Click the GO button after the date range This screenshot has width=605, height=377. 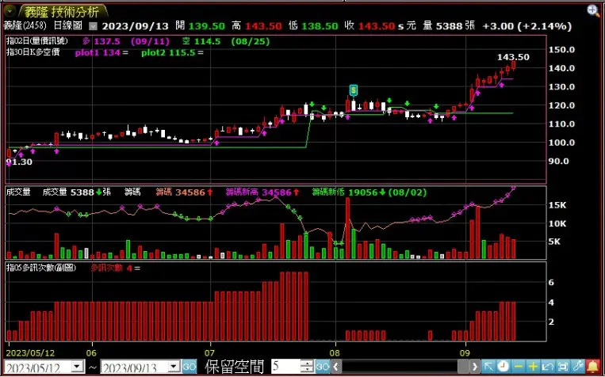pos(189,367)
